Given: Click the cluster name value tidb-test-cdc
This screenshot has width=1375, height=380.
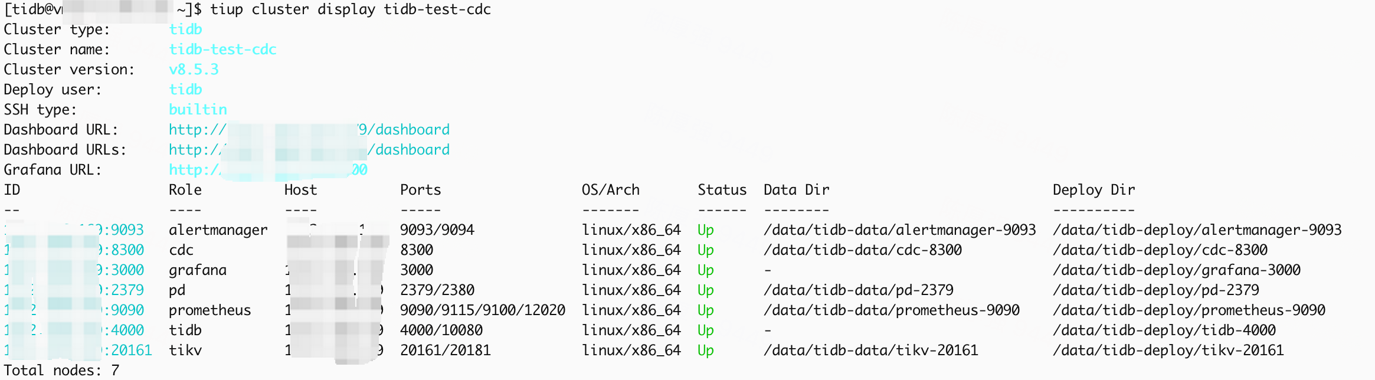Looking at the screenshot, I should [x=222, y=50].
